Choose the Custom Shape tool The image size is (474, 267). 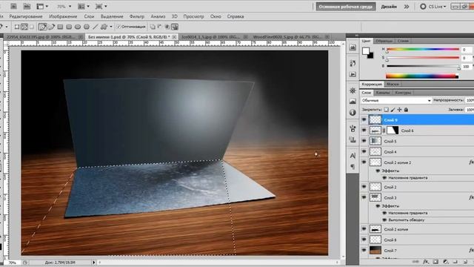pos(104,27)
